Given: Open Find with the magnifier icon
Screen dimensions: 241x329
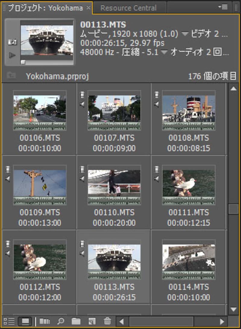Looking at the screenshot, I should coord(61,321).
